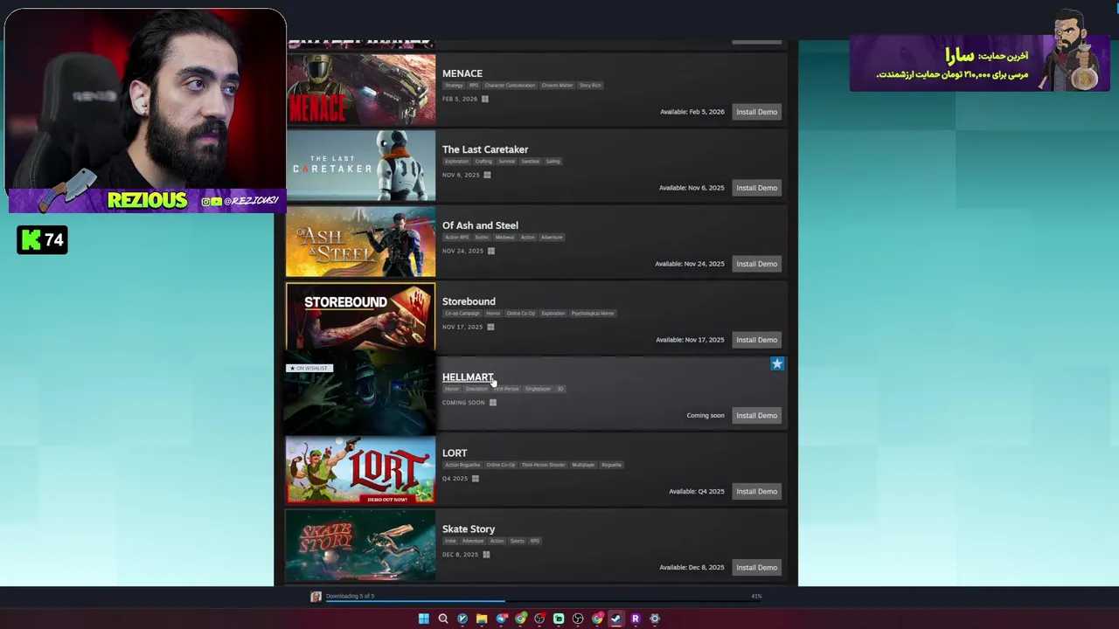The height and width of the screenshot is (629, 1119).
Task: Click the Story Rich tag
Action: click(x=590, y=86)
